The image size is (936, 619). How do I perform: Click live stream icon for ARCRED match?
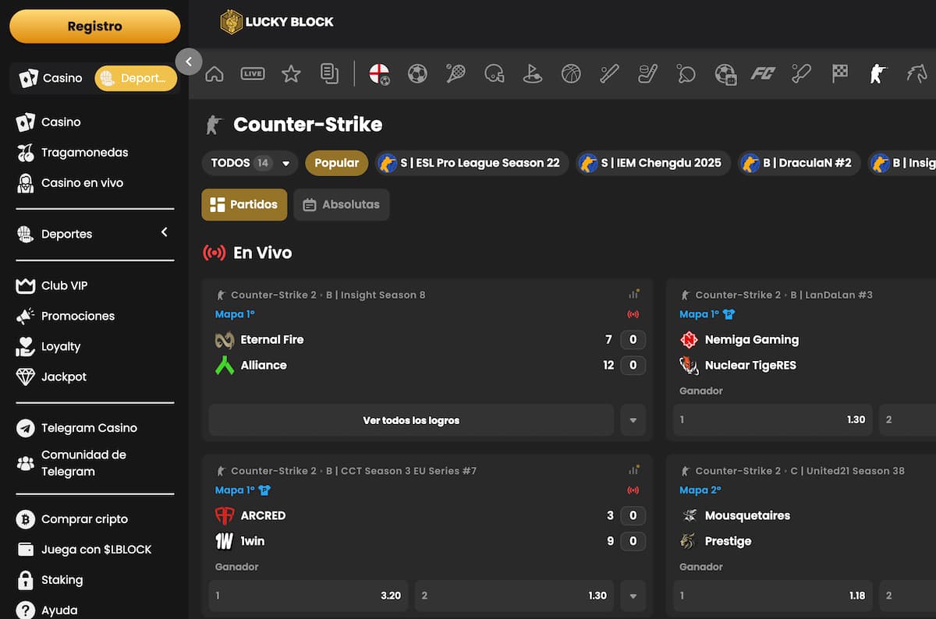[633, 491]
